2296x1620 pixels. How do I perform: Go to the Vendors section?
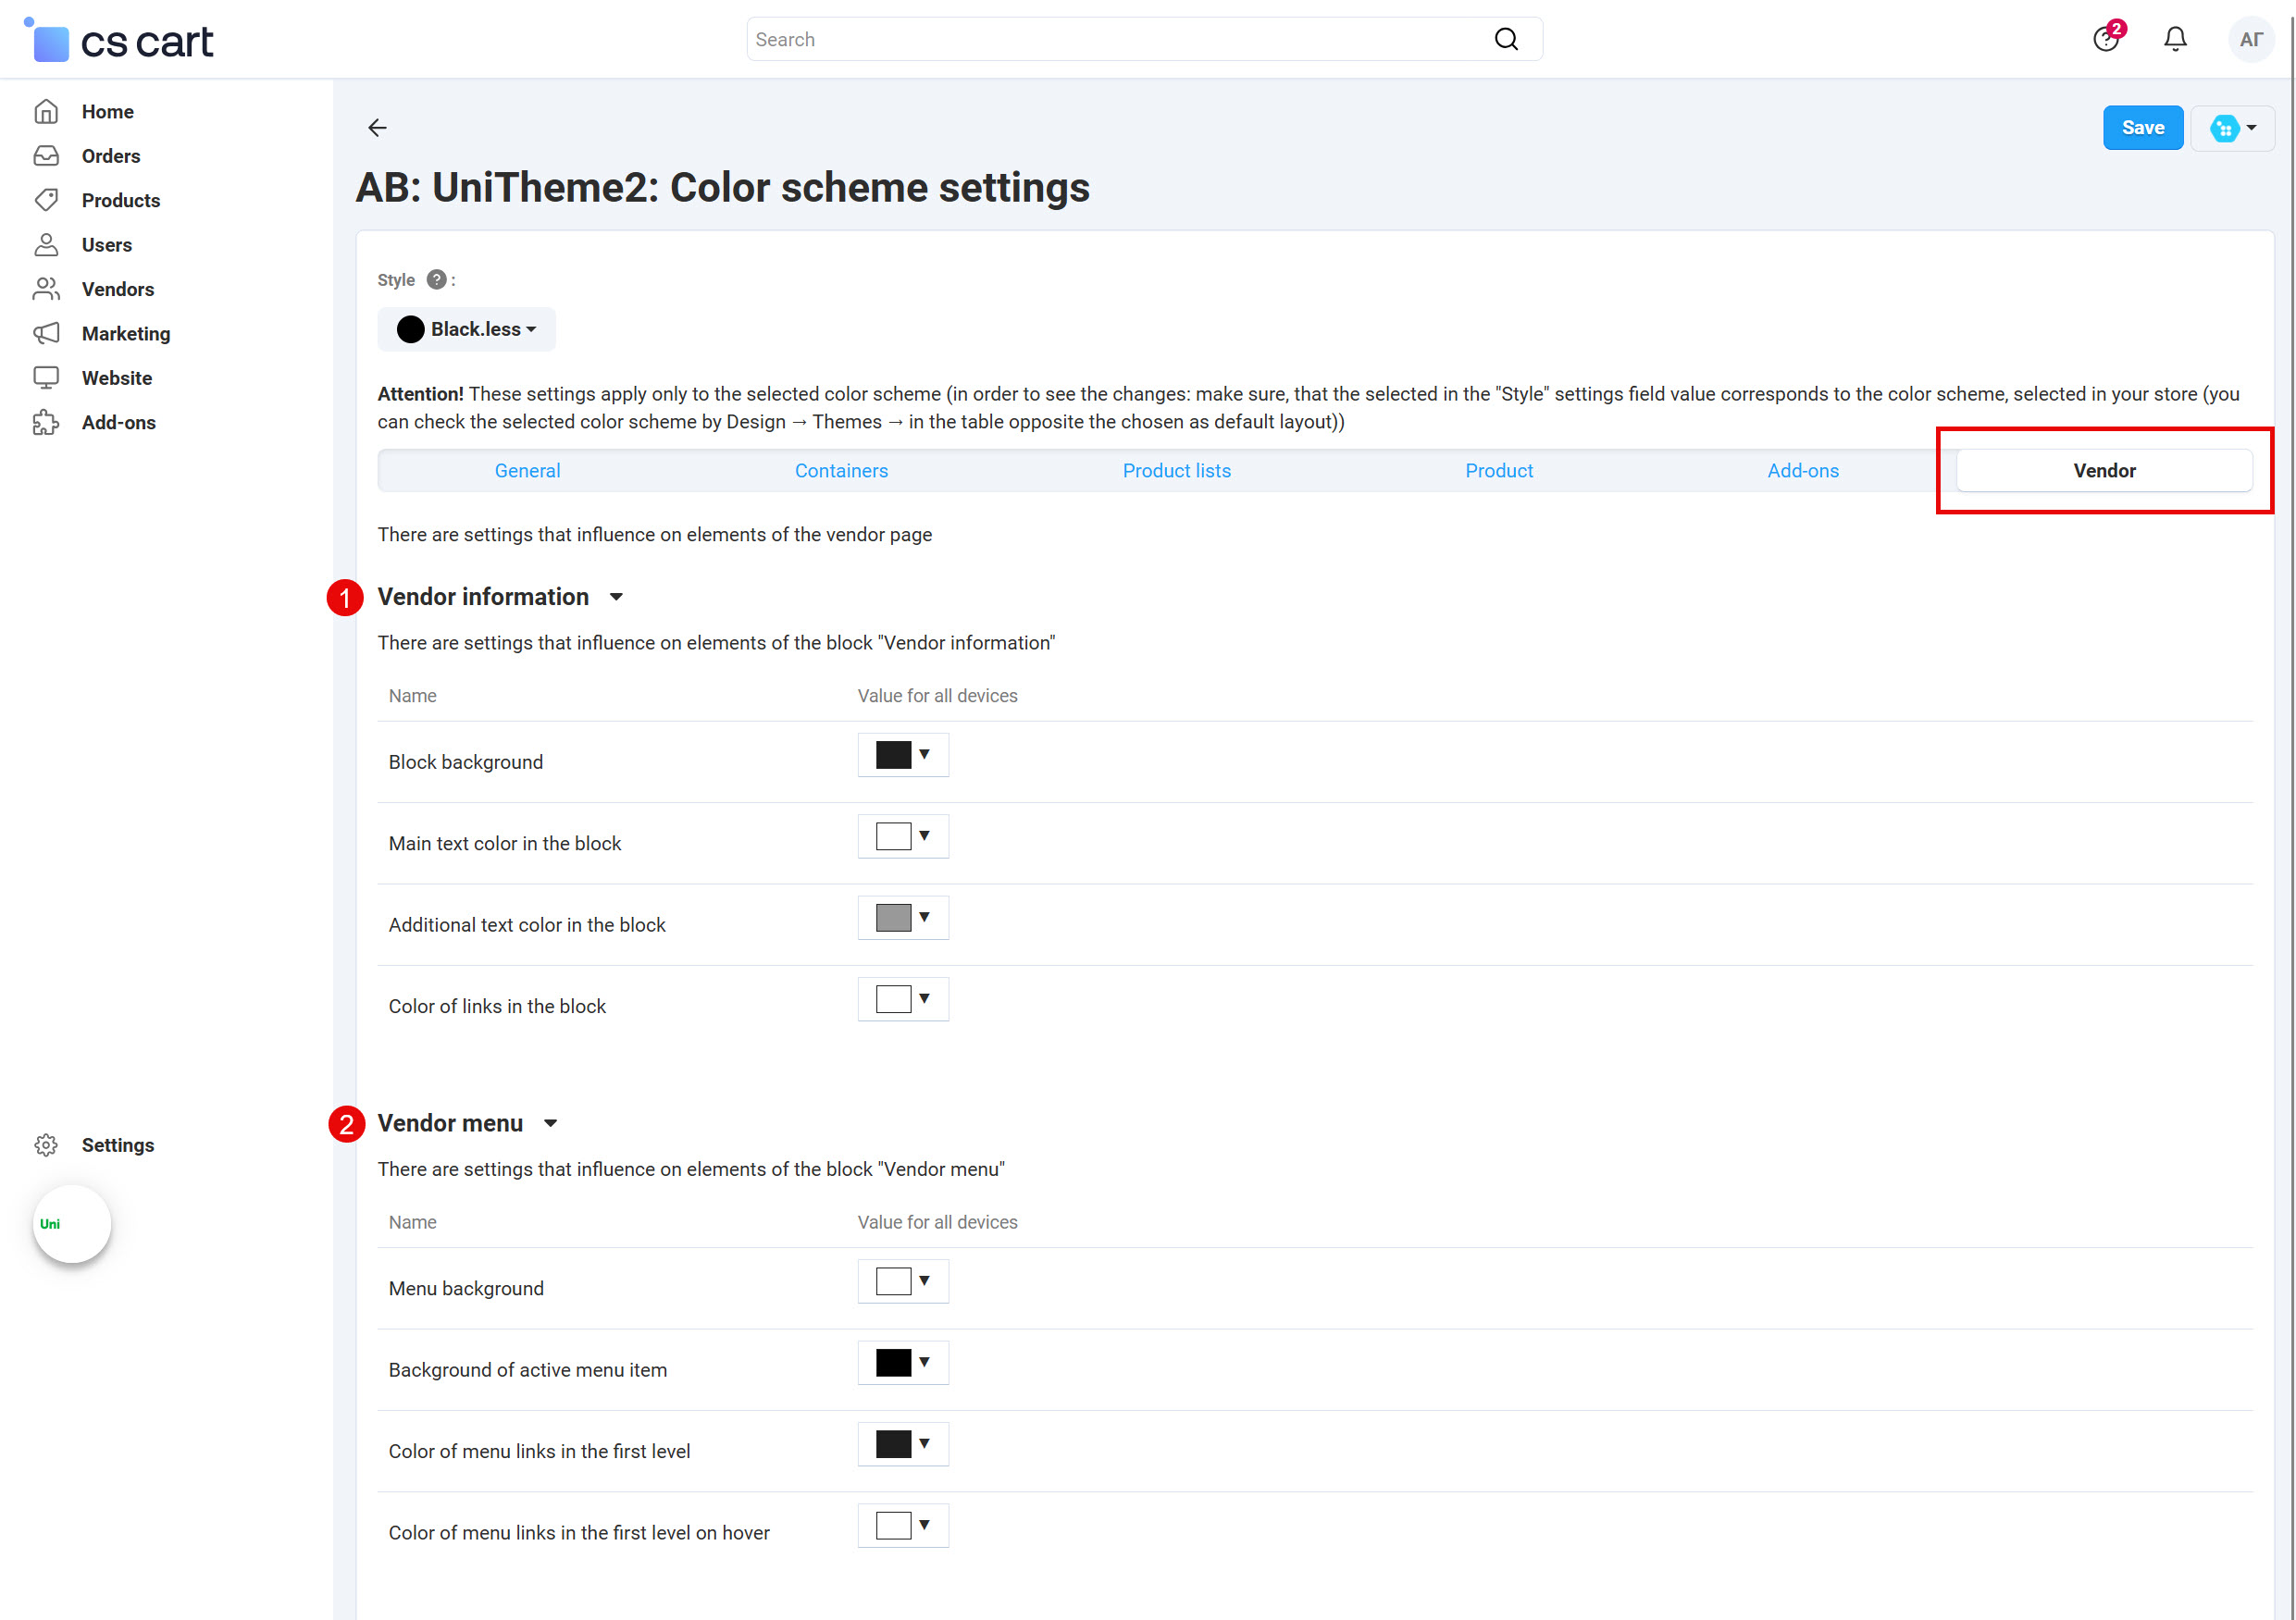point(117,289)
